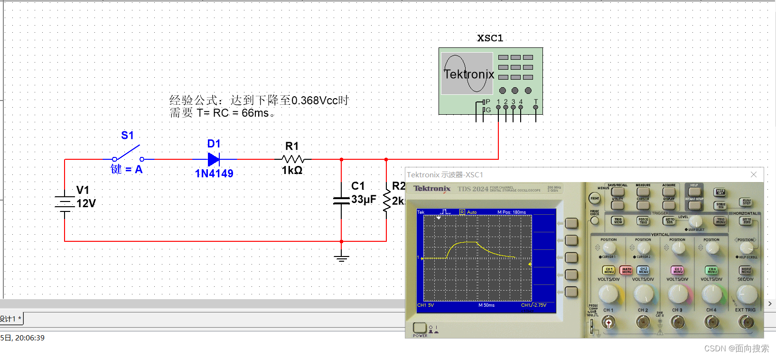Click the PROBE COMP terminal on oscilloscope

591,327
